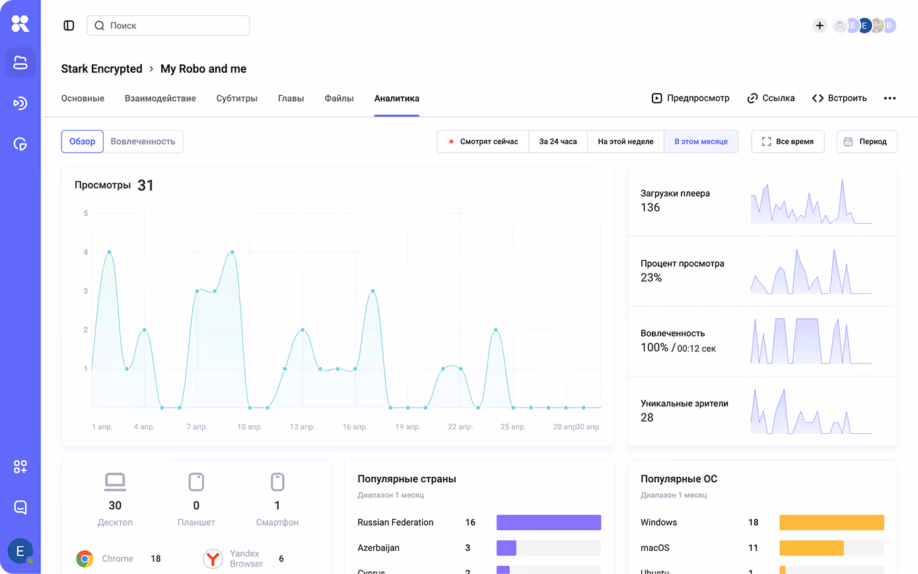The width and height of the screenshot is (918, 574).
Task: Click the Azerbaijan row label
Action: pos(378,548)
